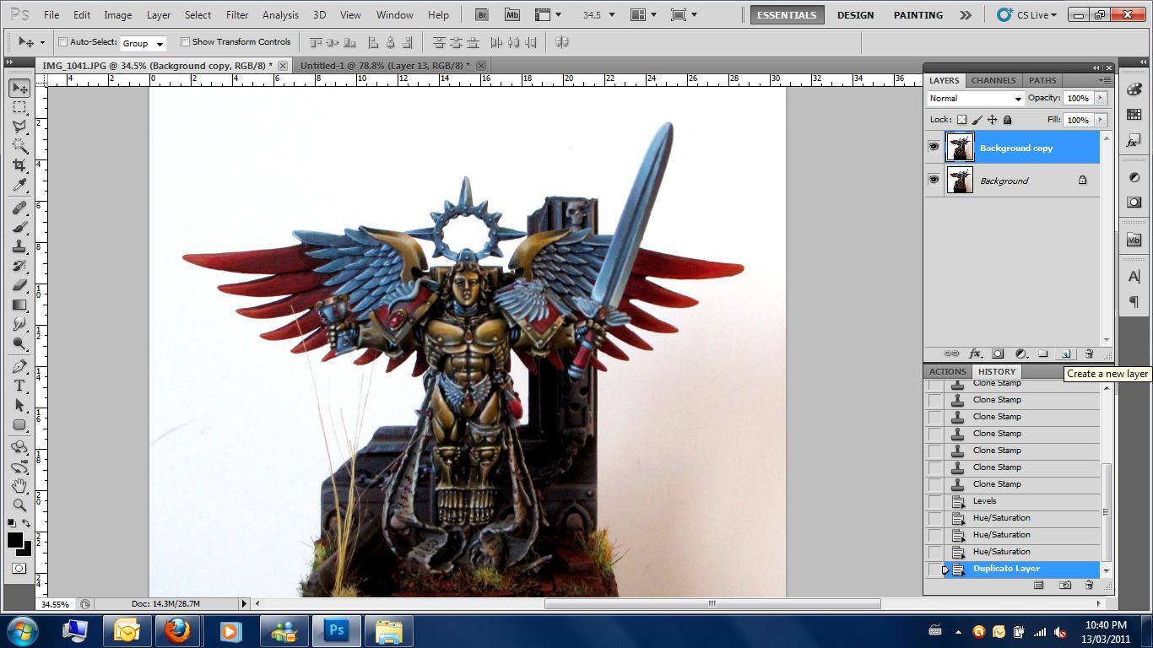The image size is (1153, 648).
Task: Expand more workspaces with double chevron
Action: coord(966,15)
